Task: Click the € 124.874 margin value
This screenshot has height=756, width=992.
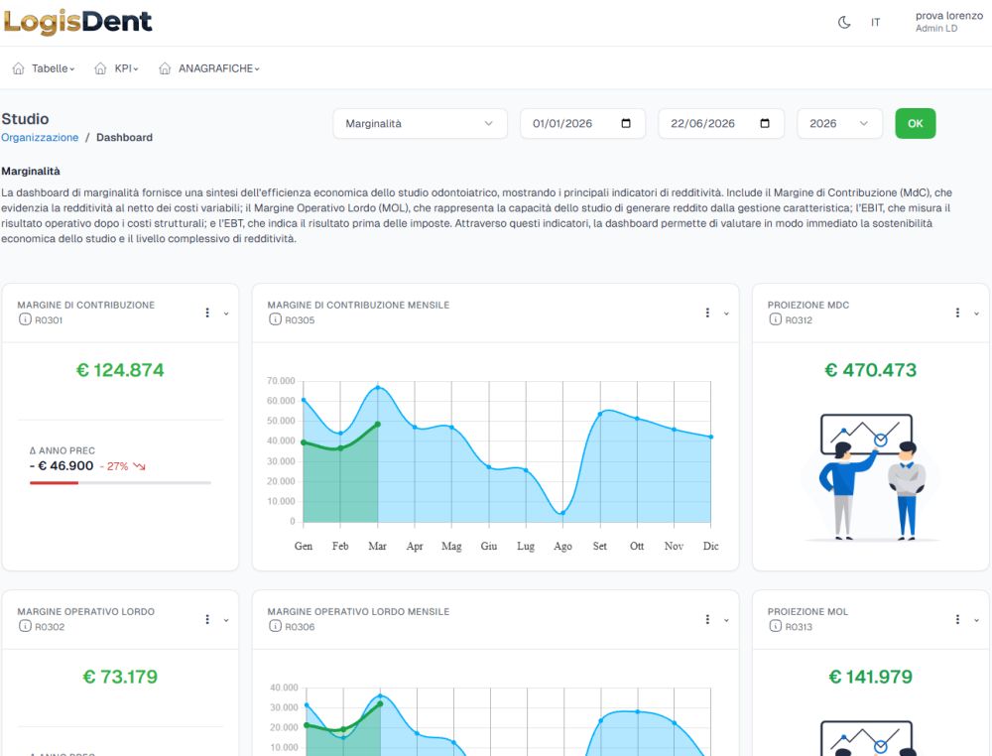Action: tap(120, 370)
